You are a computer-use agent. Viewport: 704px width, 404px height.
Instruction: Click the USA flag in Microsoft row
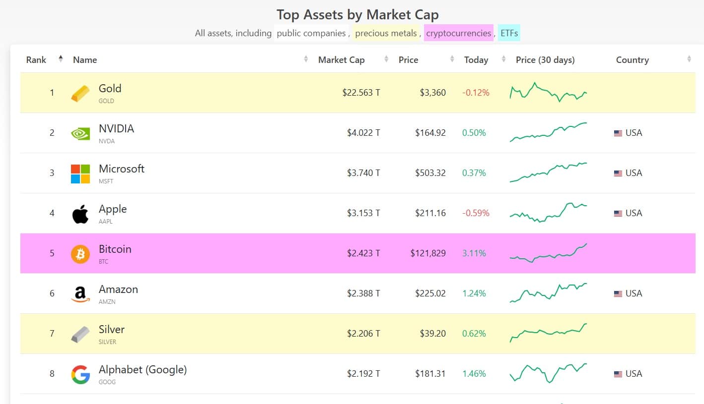click(x=618, y=173)
